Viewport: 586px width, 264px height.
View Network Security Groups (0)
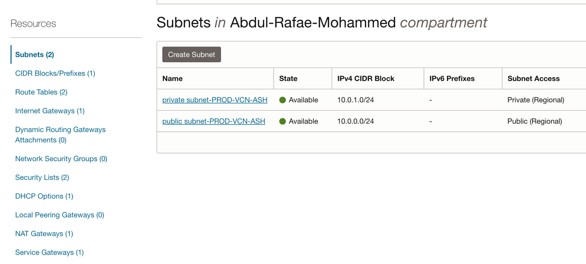coord(61,159)
